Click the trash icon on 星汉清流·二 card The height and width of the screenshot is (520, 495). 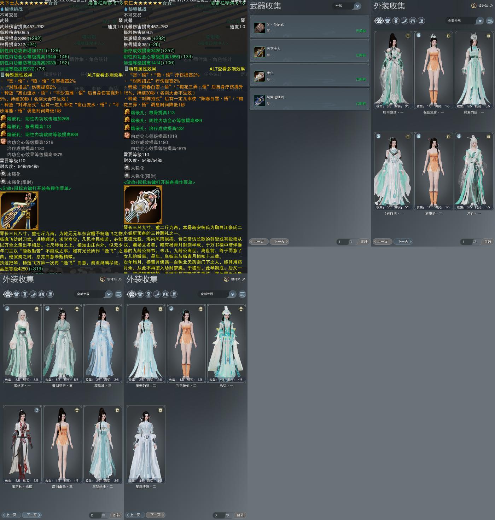(x=161, y=410)
